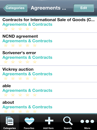
Task: Go back to Categories
Action: coord(15,8)
